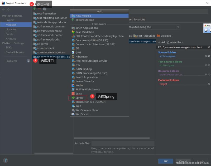Select JSON Processing (JSR 353)
This screenshot has width=211, height=166.
(99, 73)
